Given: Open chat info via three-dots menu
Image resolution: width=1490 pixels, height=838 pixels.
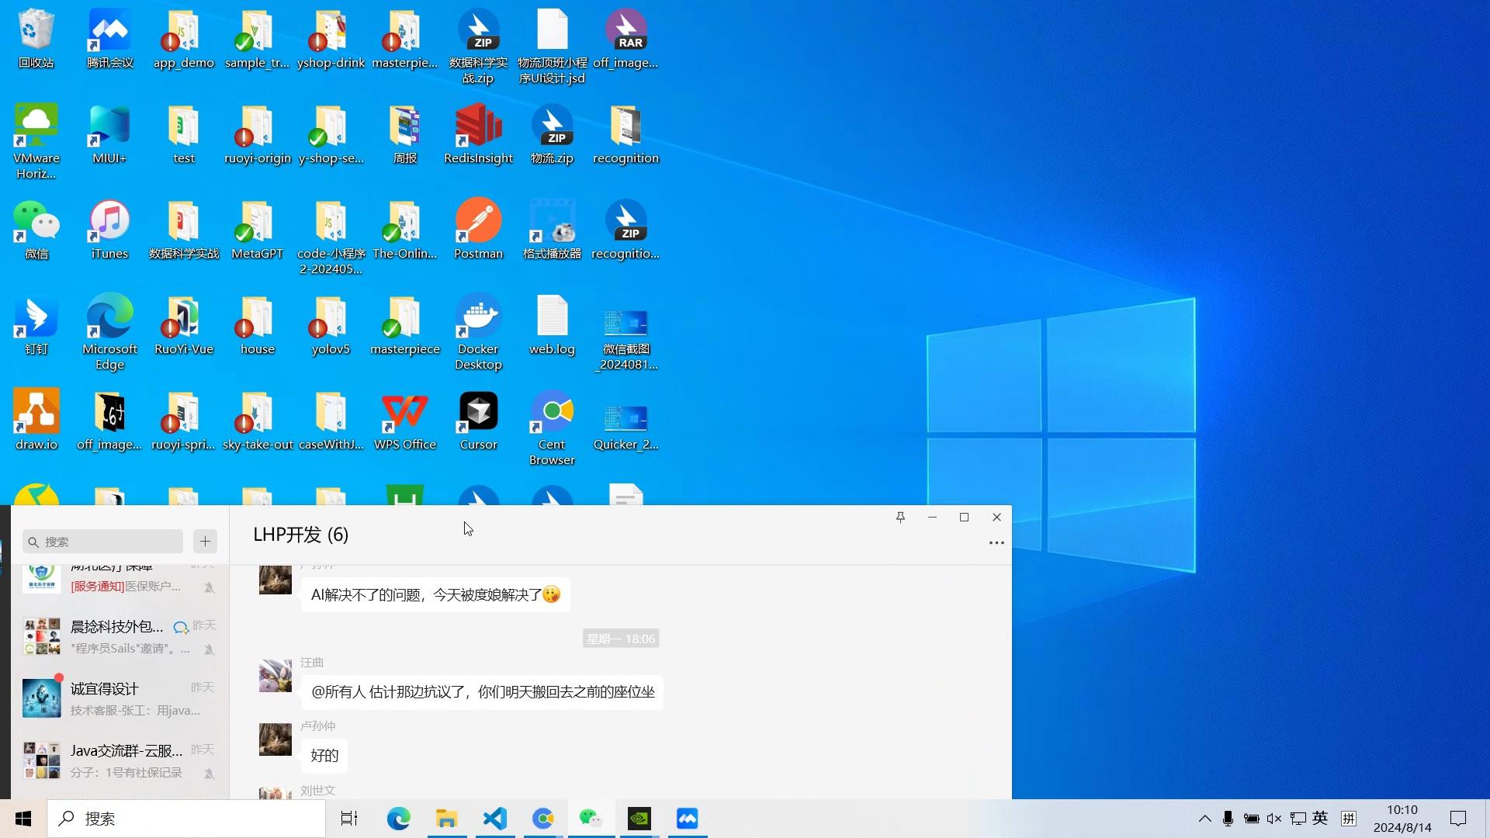Looking at the screenshot, I should pos(996,543).
